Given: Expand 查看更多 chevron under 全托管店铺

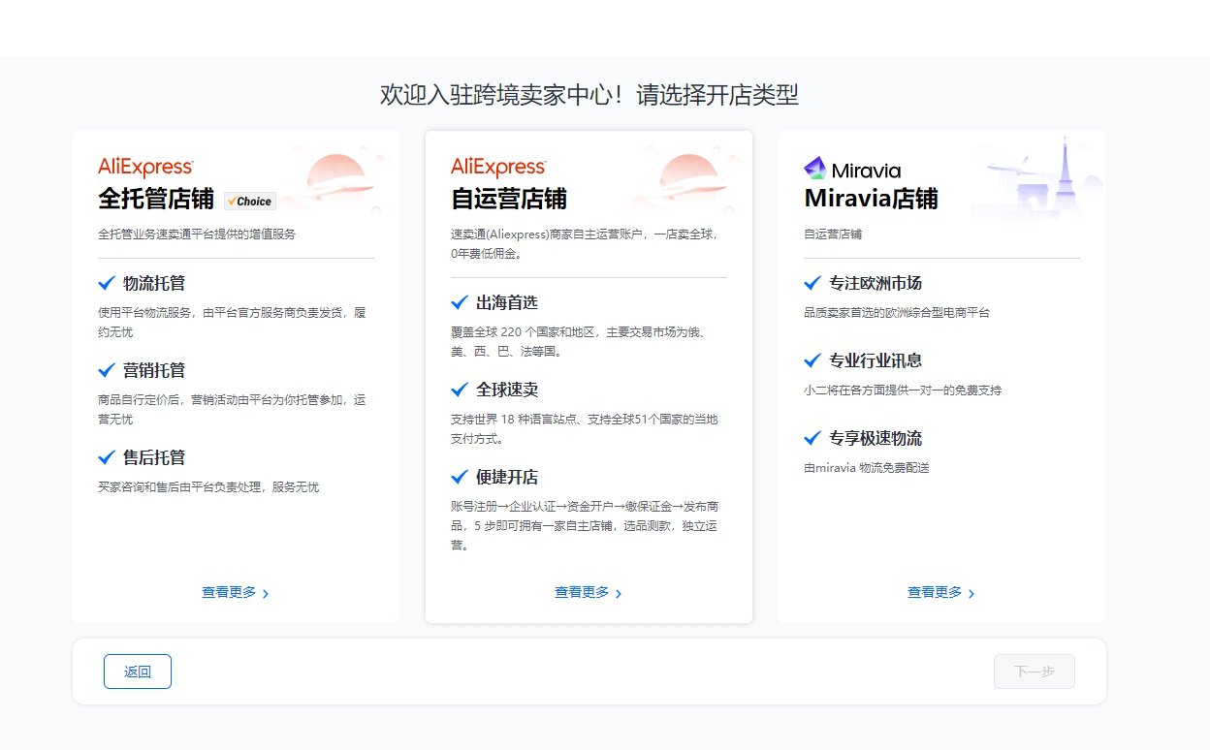Looking at the screenshot, I should pyautogui.click(x=266, y=593).
